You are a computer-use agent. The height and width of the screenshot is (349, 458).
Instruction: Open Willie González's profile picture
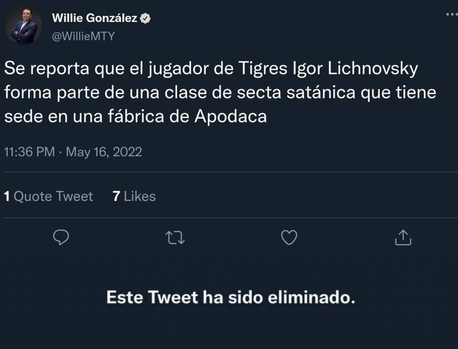click(x=24, y=26)
